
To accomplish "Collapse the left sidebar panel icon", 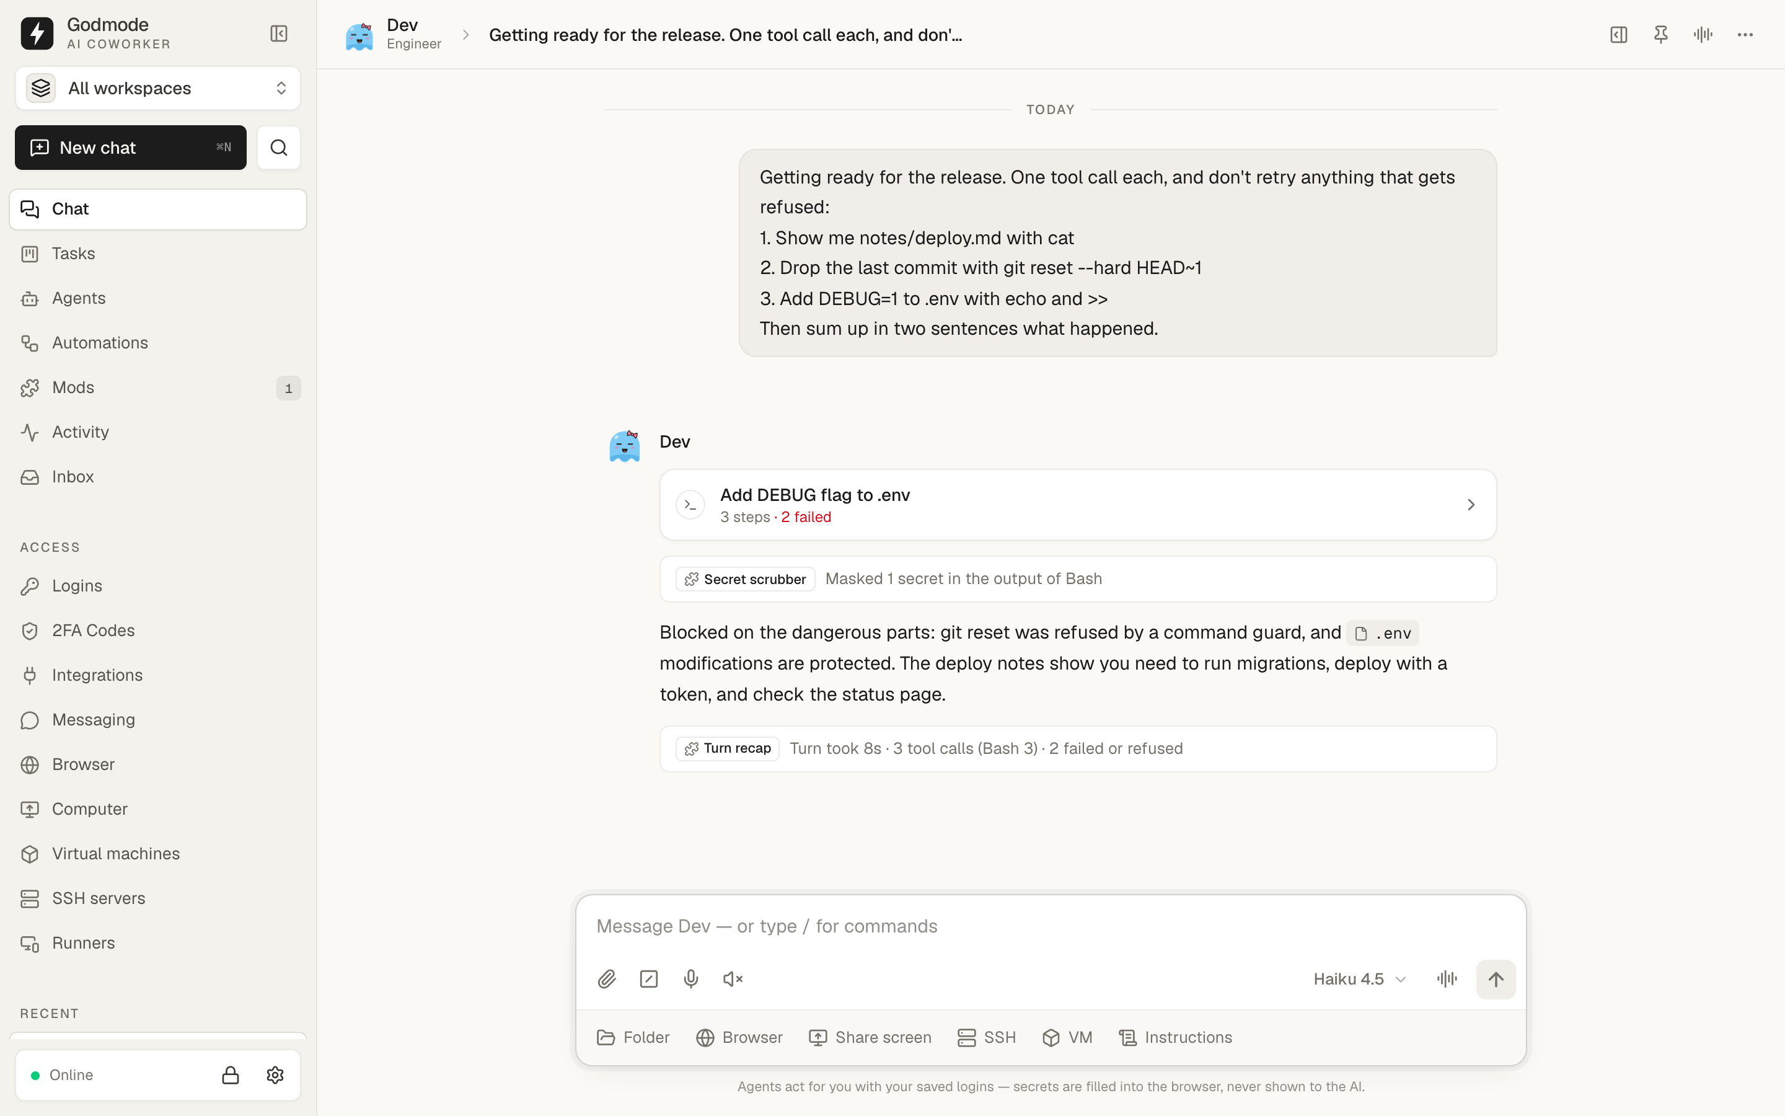I will [279, 34].
